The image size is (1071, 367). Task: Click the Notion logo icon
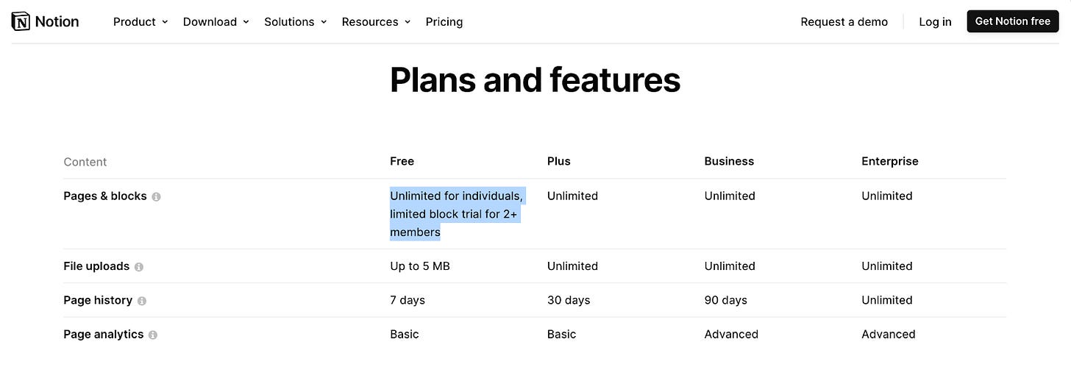[21, 21]
